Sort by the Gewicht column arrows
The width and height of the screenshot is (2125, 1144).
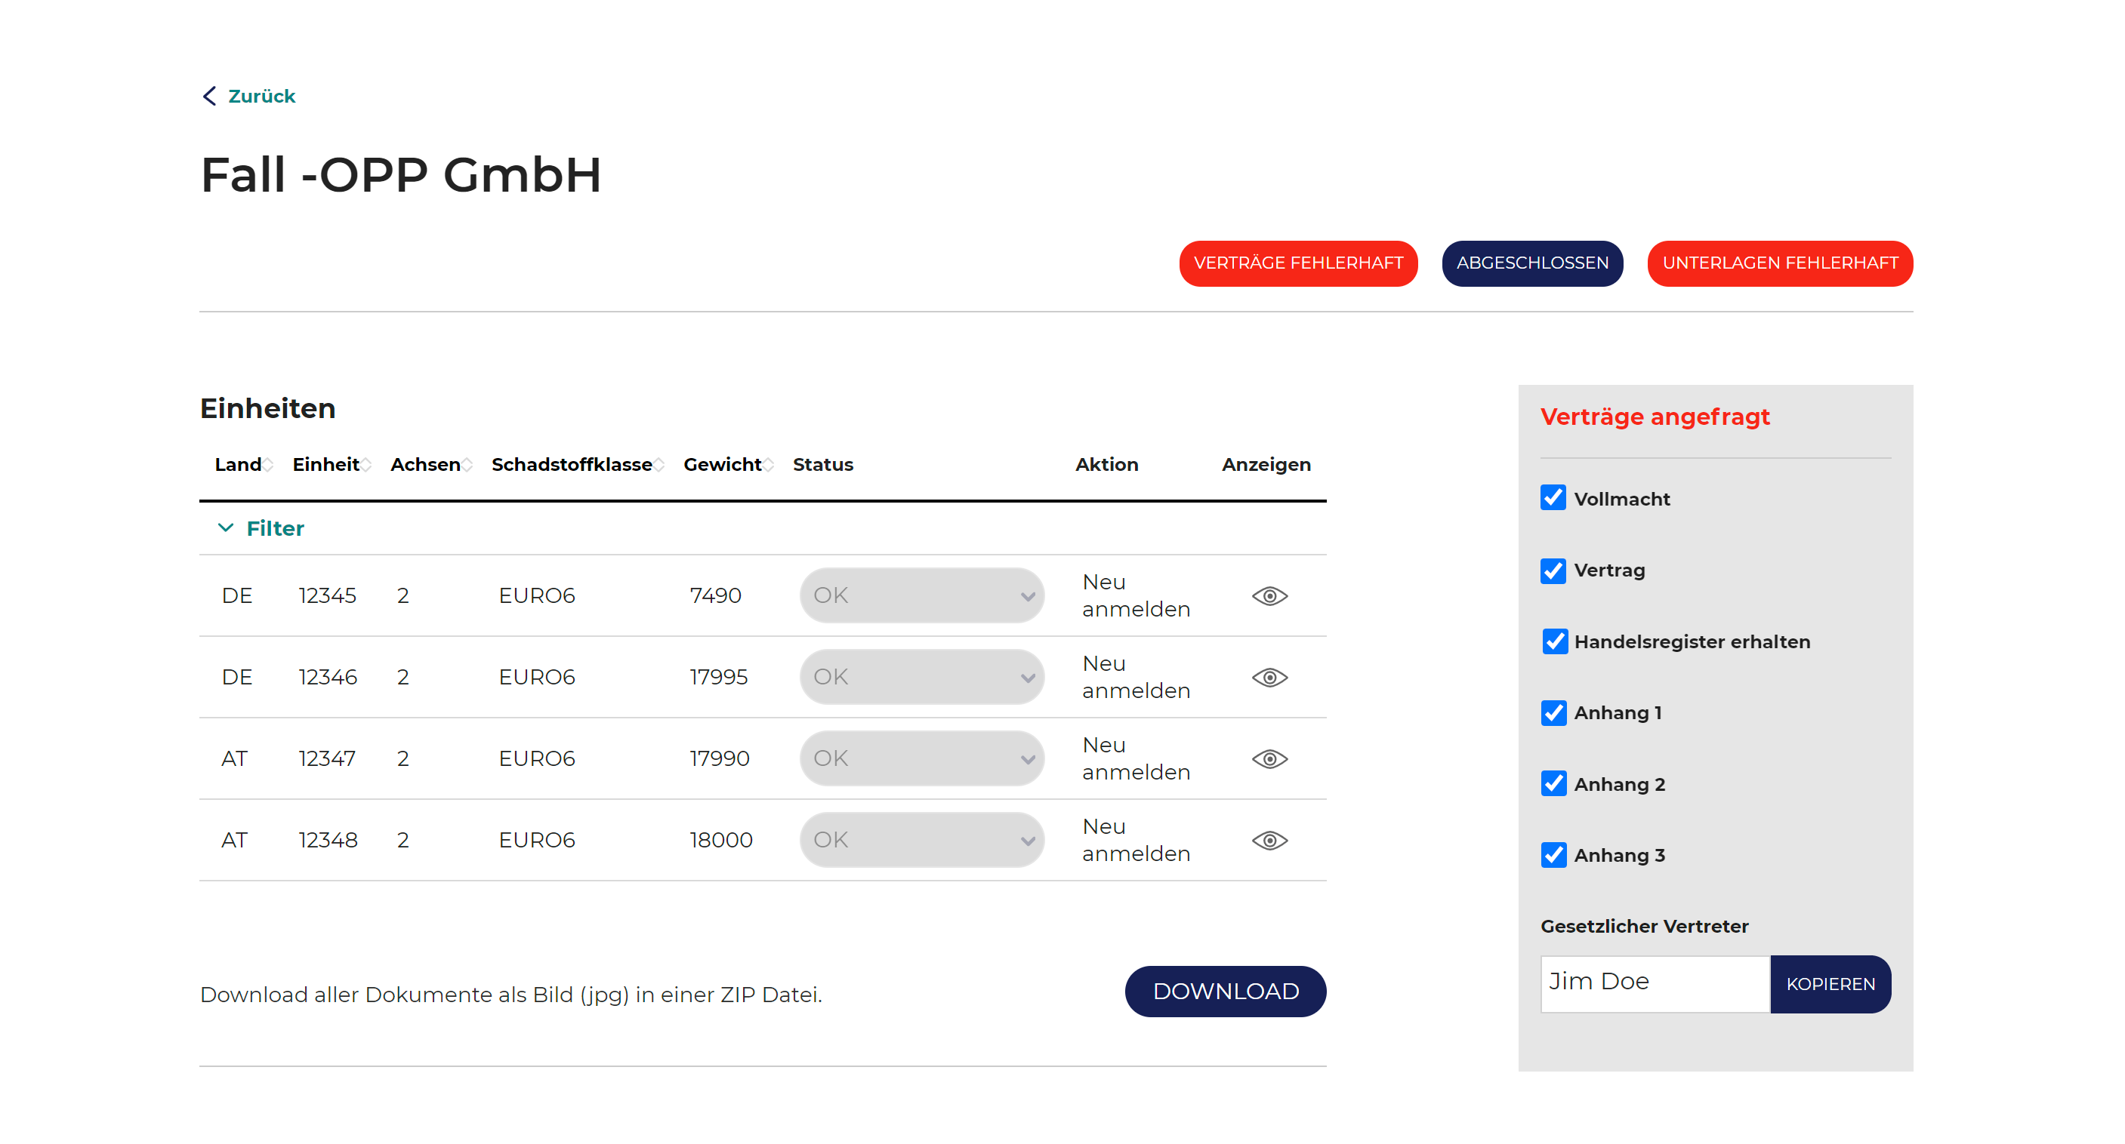pos(768,466)
